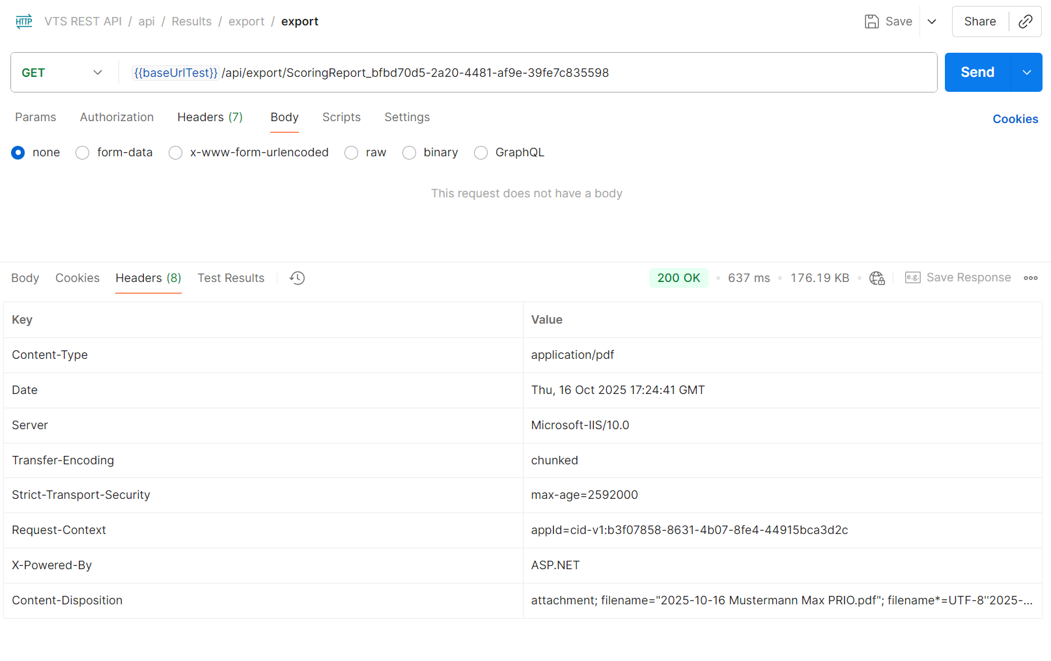Screen dimensions: 1051x661
Task: Open the Test Results response tab
Action: coord(231,278)
